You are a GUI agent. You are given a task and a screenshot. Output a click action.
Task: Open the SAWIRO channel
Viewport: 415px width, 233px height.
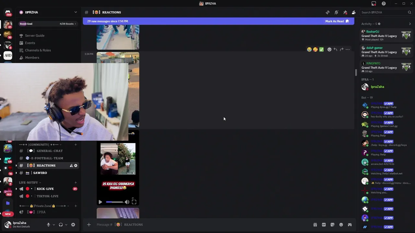(48, 173)
